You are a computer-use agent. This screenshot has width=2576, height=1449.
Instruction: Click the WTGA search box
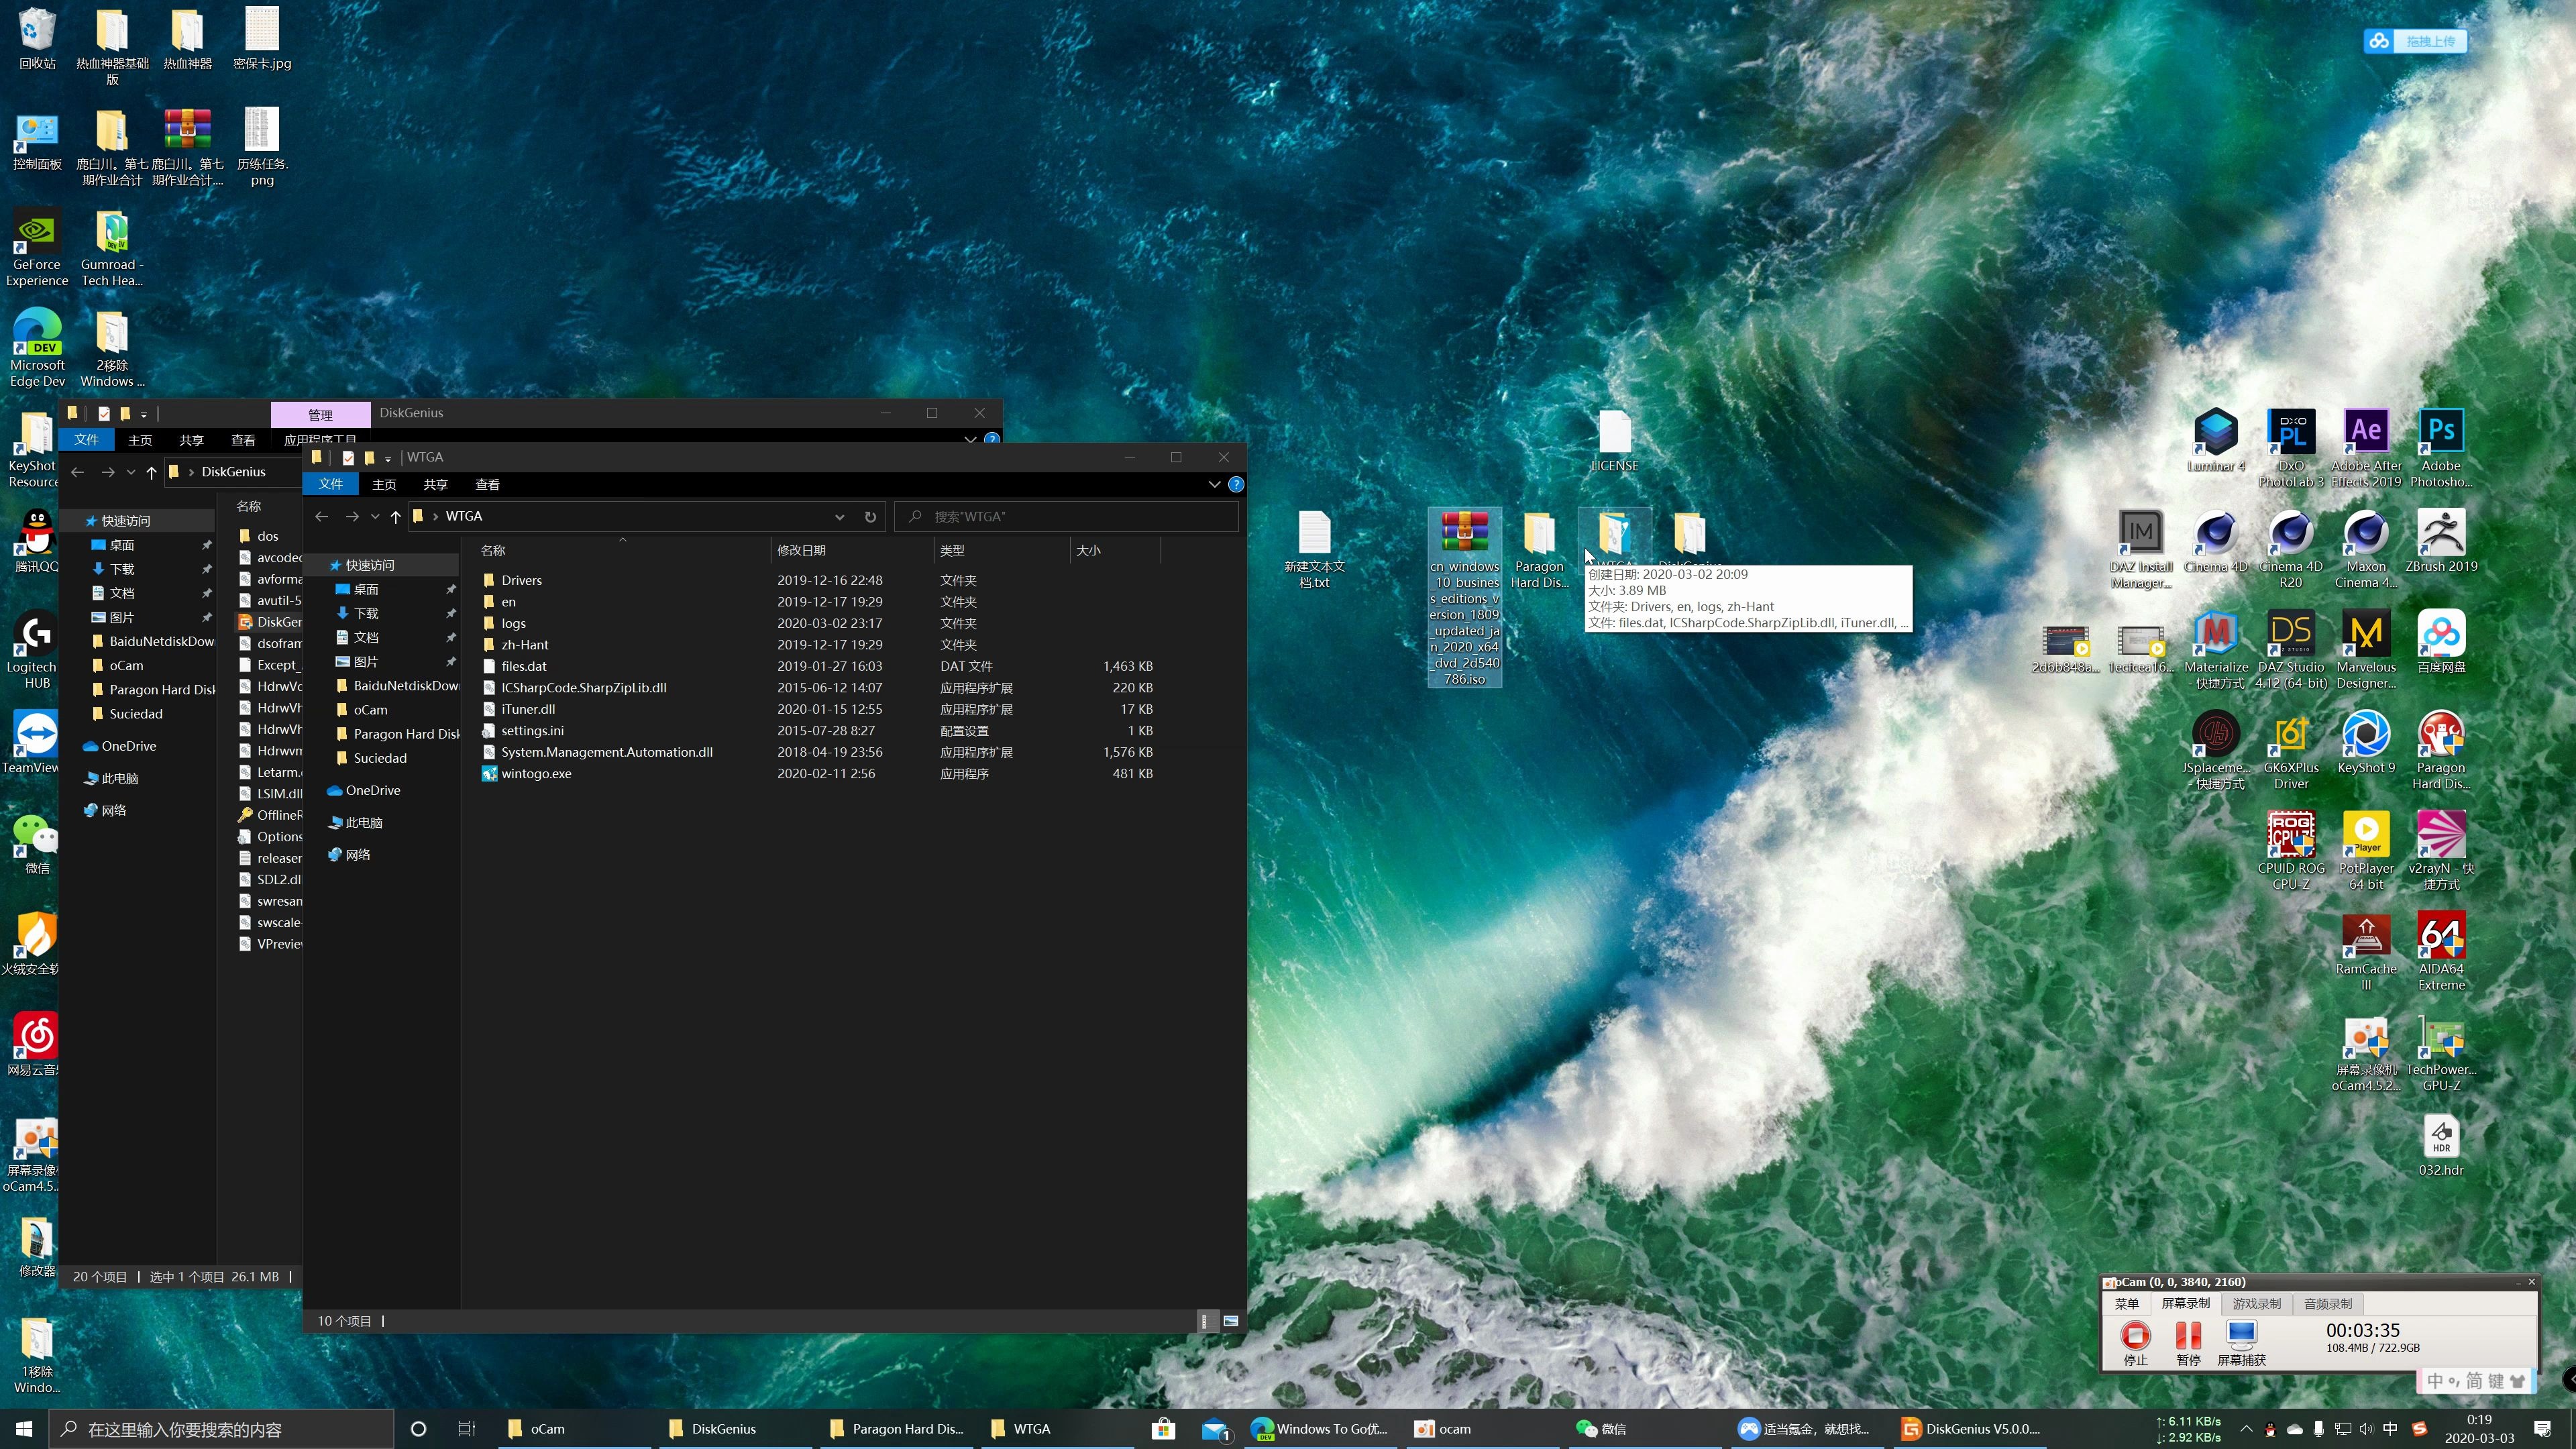(1070, 517)
